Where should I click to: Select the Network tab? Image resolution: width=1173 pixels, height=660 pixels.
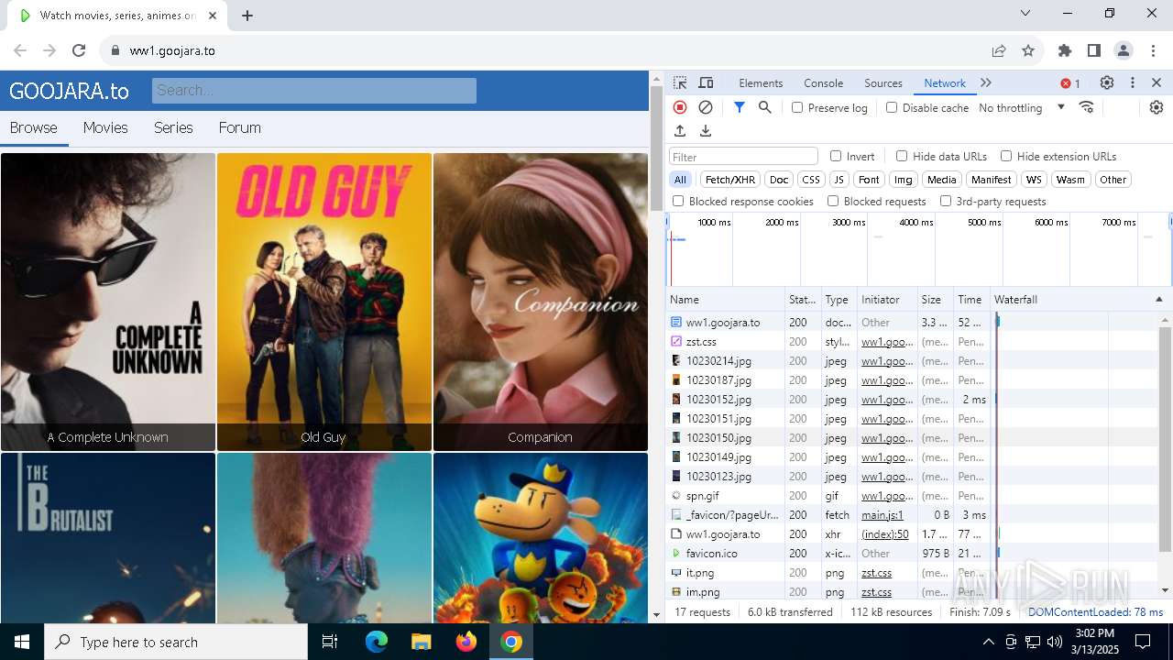pos(945,82)
